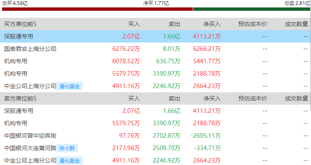
Task: Click the 636.75万 sell amount
Action: click(x=168, y=61)
